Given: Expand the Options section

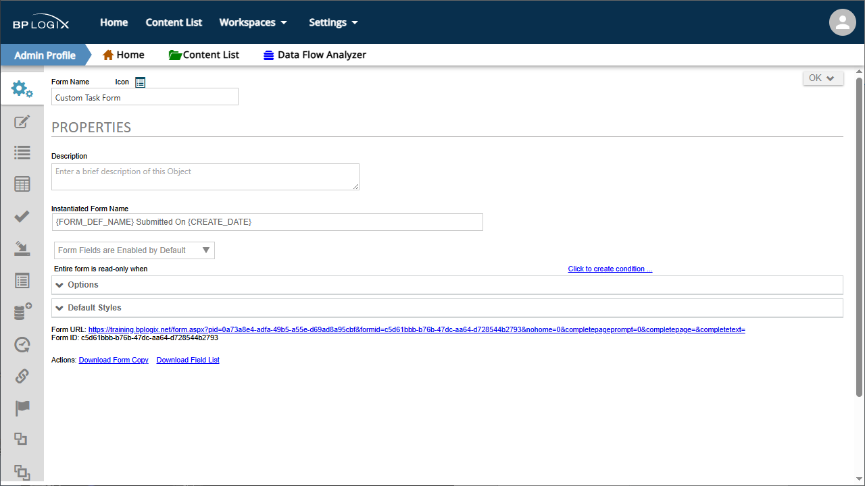Looking at the screenshot, I should (447, 285).
